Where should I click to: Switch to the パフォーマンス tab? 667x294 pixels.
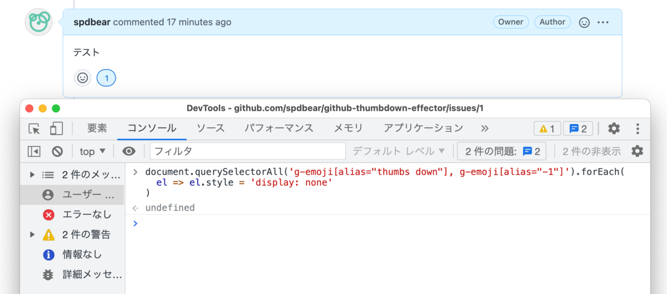[x=279, y=128]
